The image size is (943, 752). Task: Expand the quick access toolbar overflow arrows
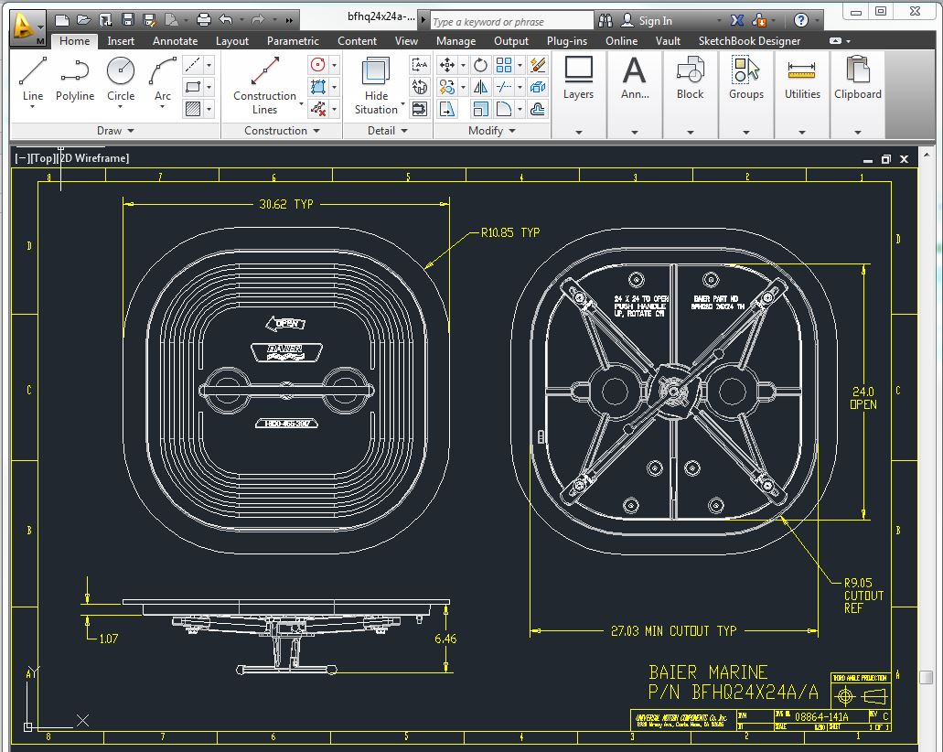[289, 20]
